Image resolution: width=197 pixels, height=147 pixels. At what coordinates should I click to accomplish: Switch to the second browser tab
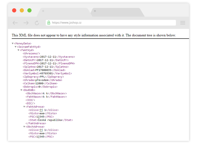point(117,12)
